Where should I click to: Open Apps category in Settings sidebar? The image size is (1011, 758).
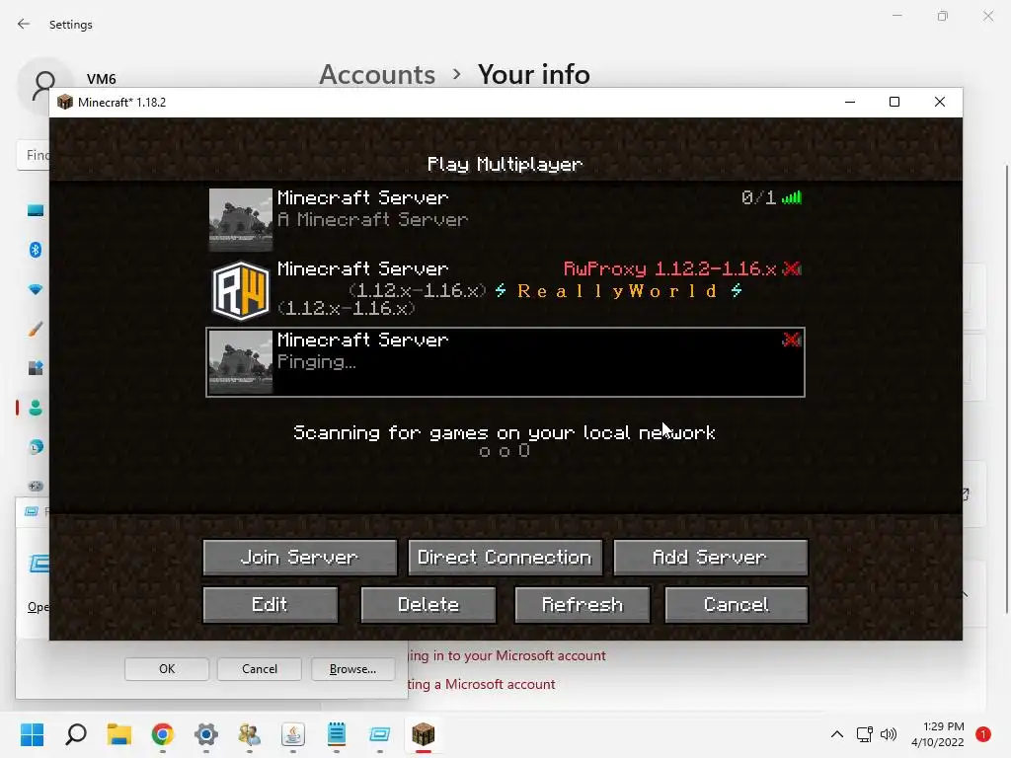[x=36, y=368]
